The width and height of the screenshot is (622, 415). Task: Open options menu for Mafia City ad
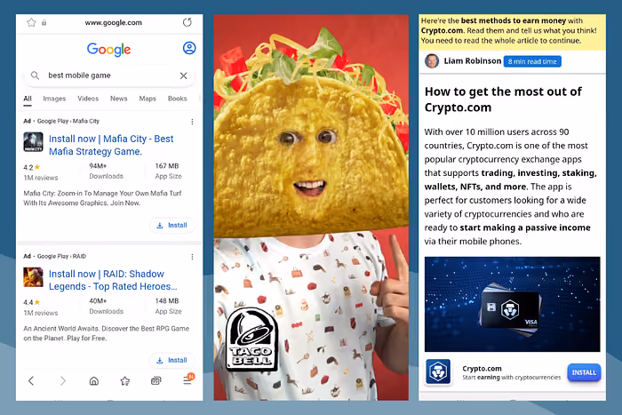pos(193,122)
